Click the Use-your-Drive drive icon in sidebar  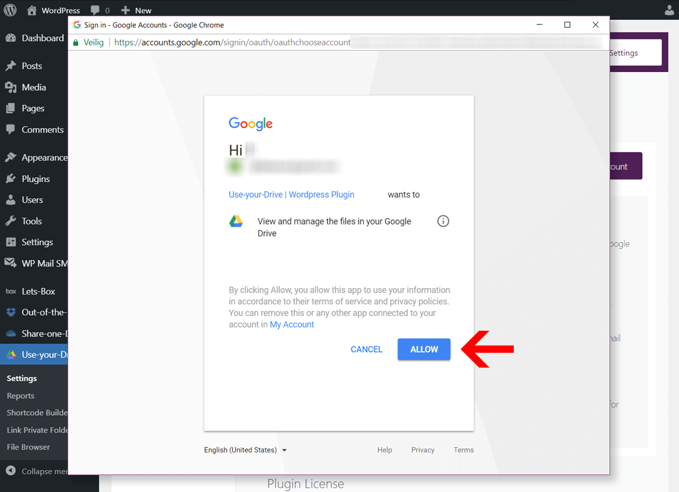tap(11, 355)
